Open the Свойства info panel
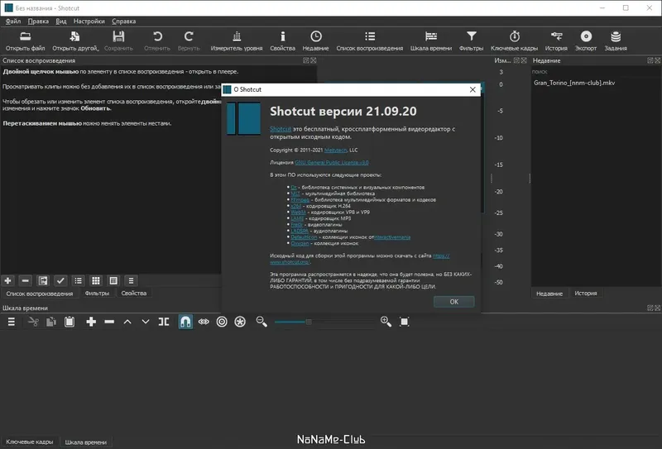This screenshot has height=449, width=662. pyautogui.click(x=282, y=41)
